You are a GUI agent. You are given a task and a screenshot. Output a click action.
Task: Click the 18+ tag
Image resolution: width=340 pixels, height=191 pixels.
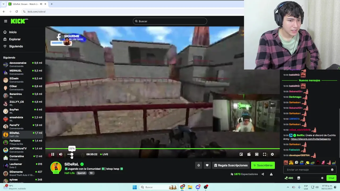[91, 173]
